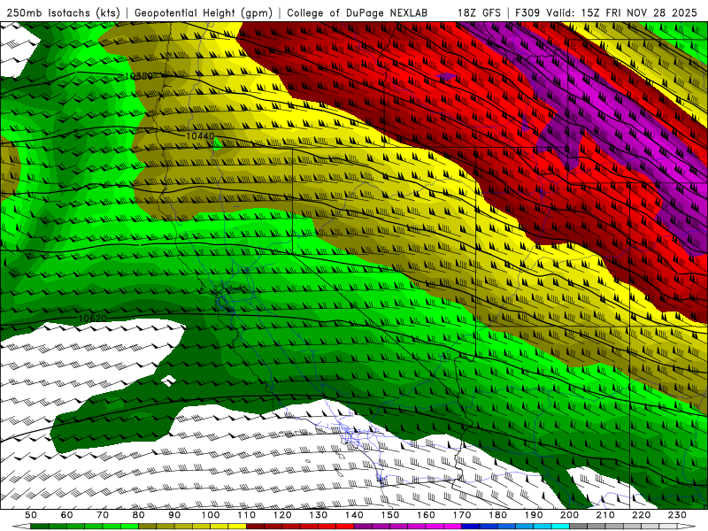Click the 50 value on the color scale

31,515
